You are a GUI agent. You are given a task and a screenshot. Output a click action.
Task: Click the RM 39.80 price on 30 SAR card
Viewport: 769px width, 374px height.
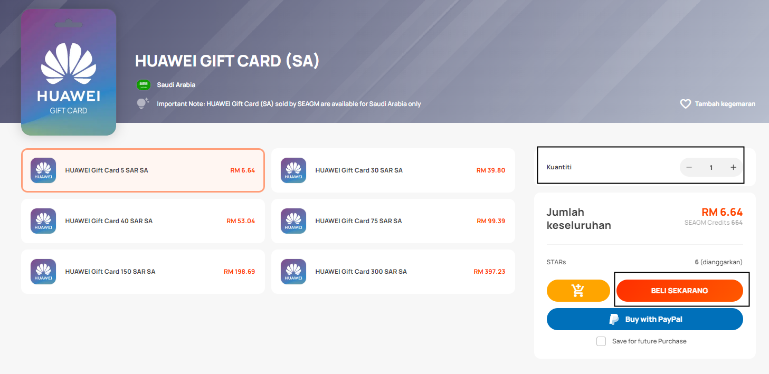[x=491, y=170]
